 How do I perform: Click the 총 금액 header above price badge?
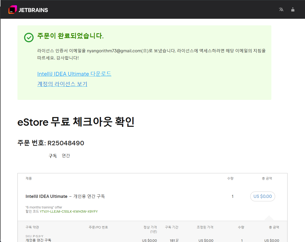click(x=267, y=178)
